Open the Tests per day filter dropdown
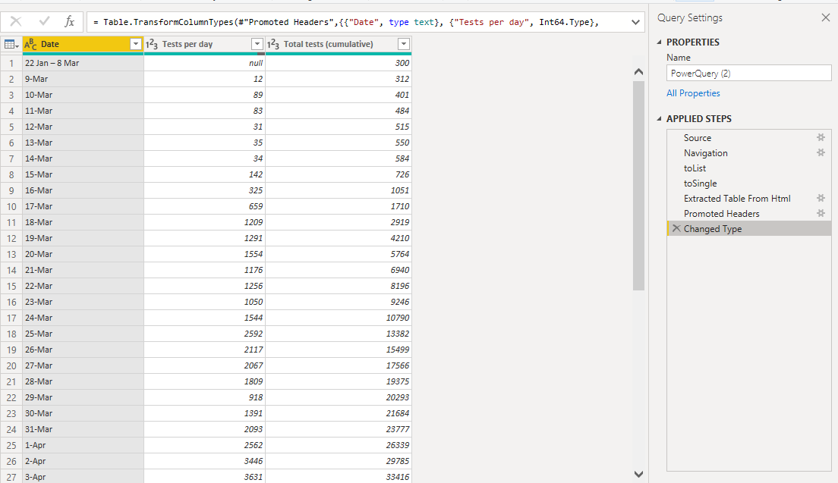Image resolution: width=838 pixels, height=483 pixels. point(258,45)
